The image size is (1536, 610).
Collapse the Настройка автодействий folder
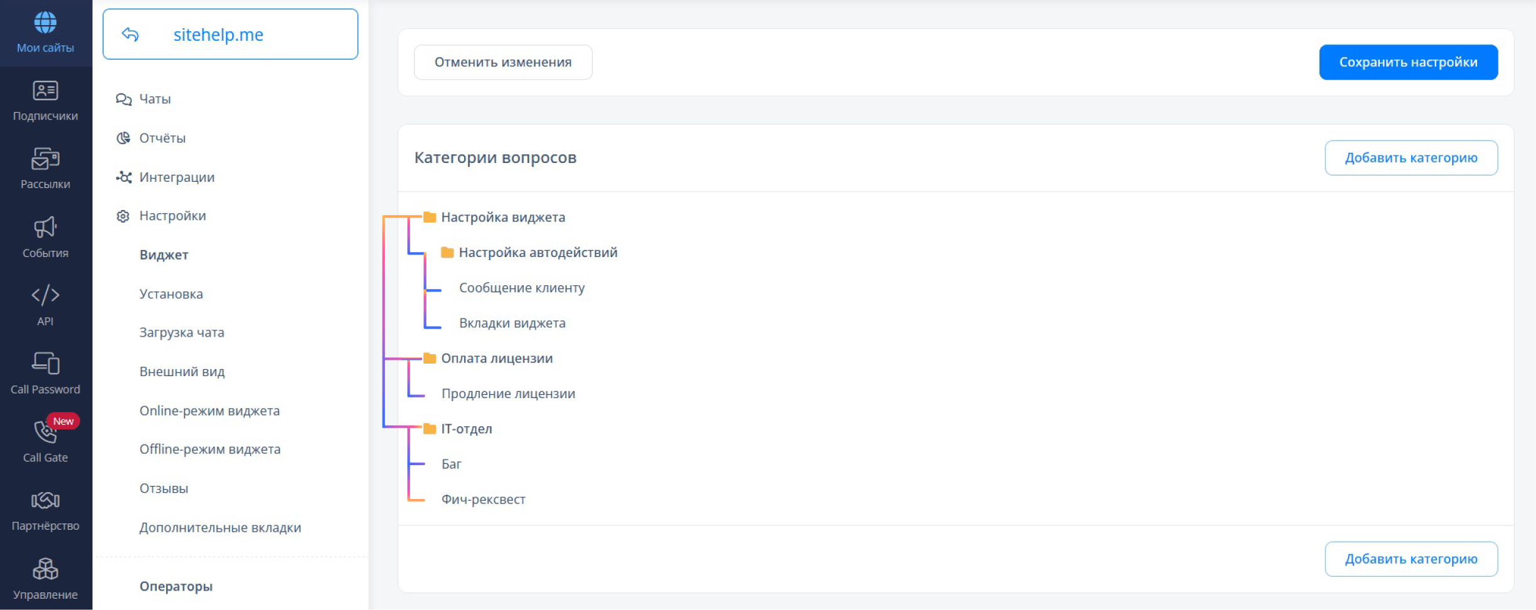(x=447, y=252)
